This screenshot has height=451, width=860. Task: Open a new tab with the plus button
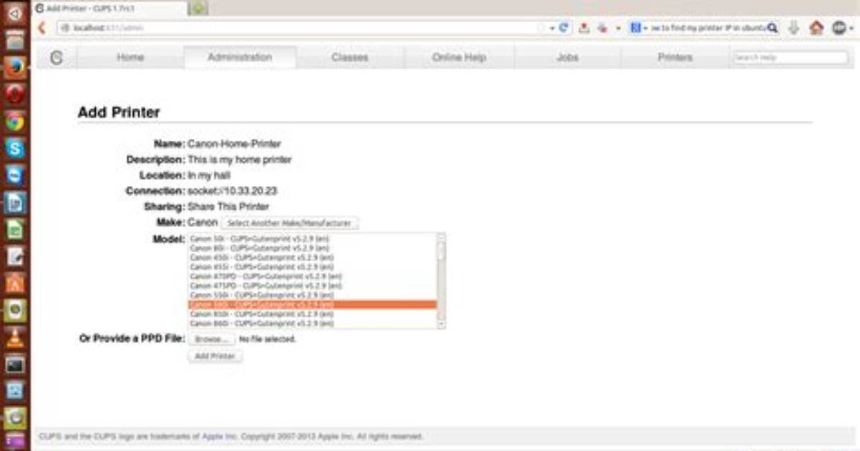coord(198,8)
